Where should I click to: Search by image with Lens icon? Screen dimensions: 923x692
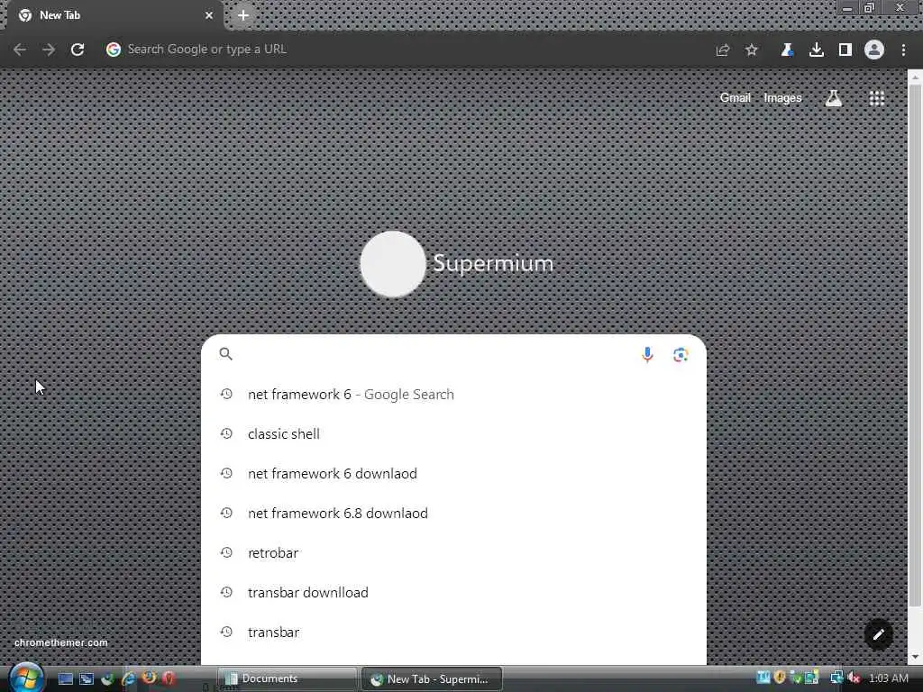click(681, 354)
